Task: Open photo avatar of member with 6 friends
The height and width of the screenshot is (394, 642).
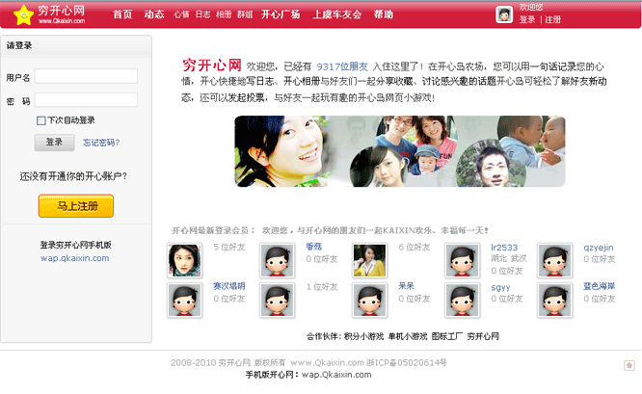Action: coord(369,260)
